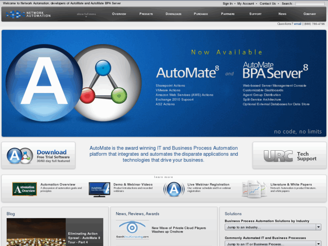Click VMware Actions feature text
328x246 pixels.
[168, 90]
